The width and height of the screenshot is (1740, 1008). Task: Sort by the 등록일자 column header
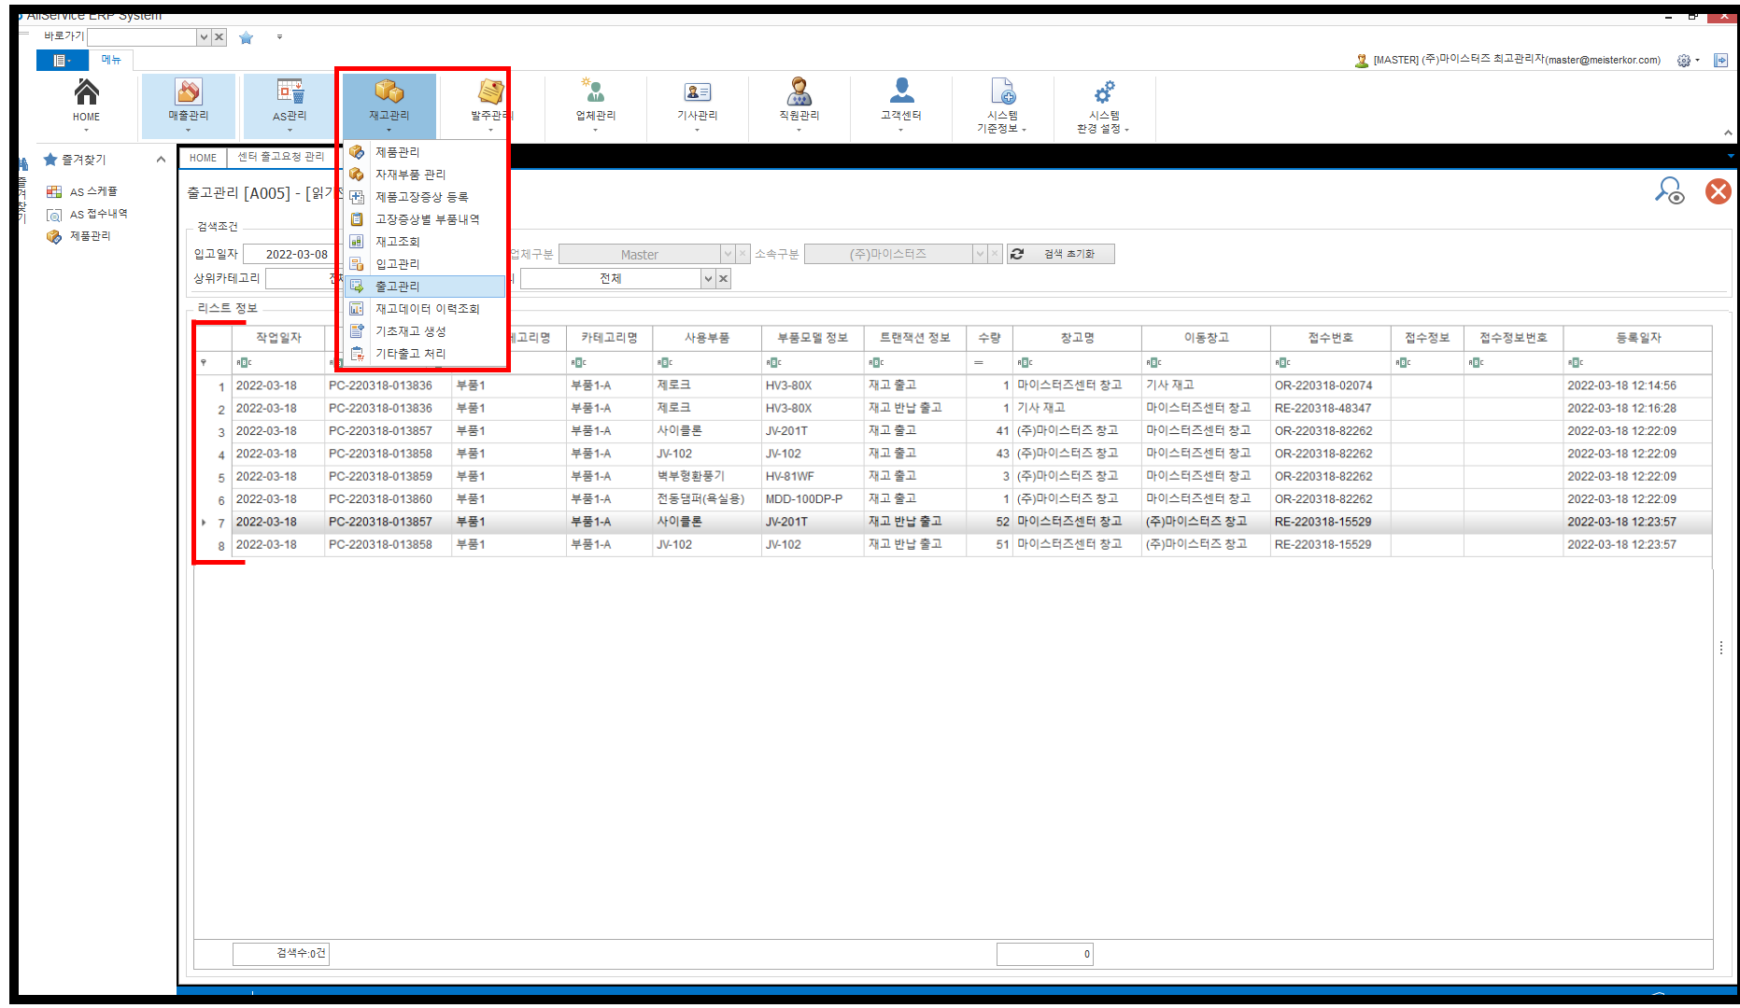point(1638,338)
